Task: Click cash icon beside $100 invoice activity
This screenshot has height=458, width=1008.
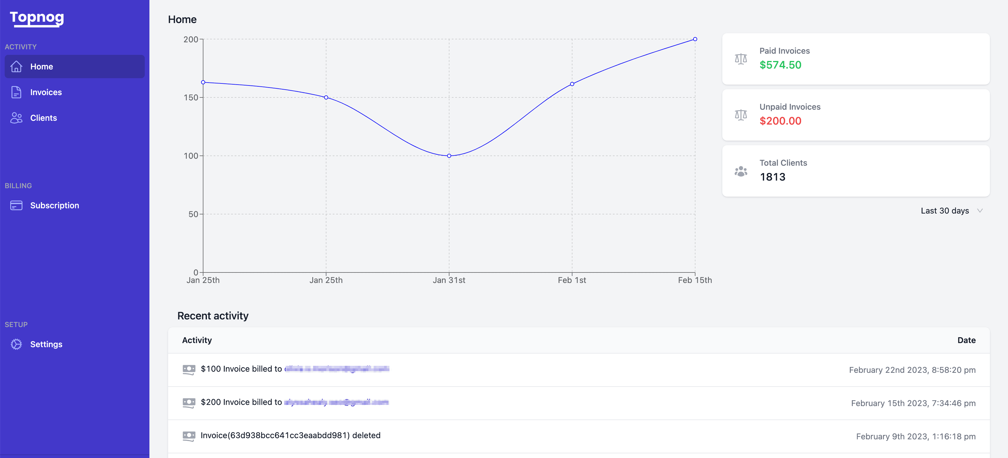Action: tap(189, 369)
